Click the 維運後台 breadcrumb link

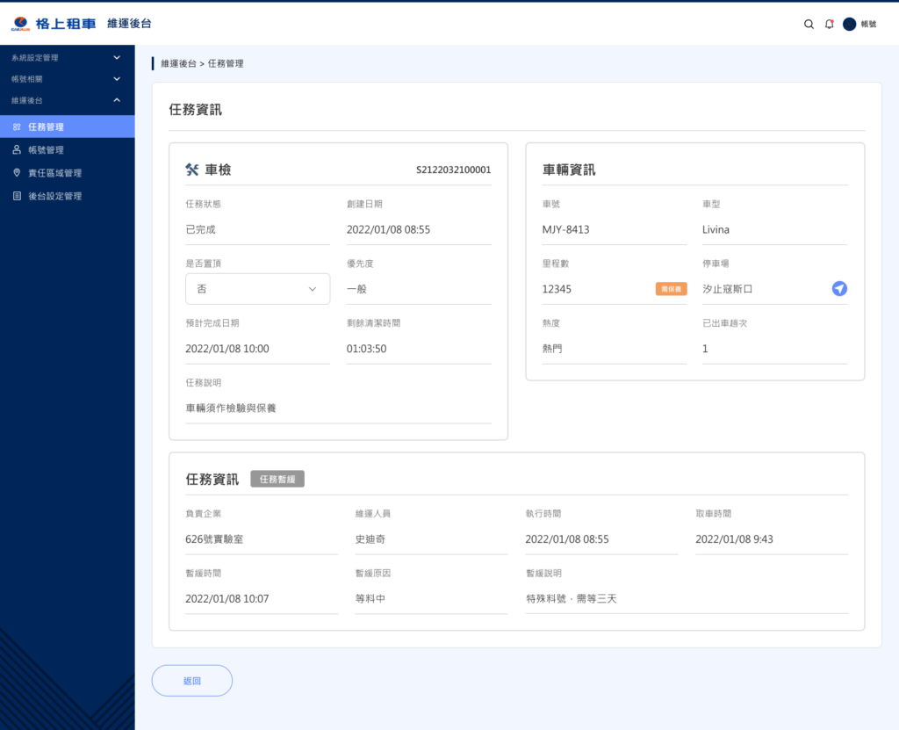177,63
